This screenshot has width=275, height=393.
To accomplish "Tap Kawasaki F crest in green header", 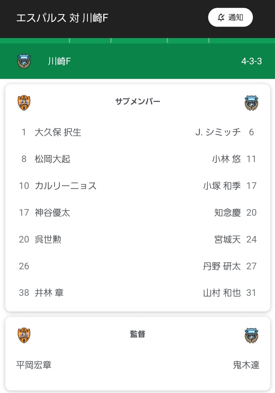I will pyautogui.click(x=24, y=61).
